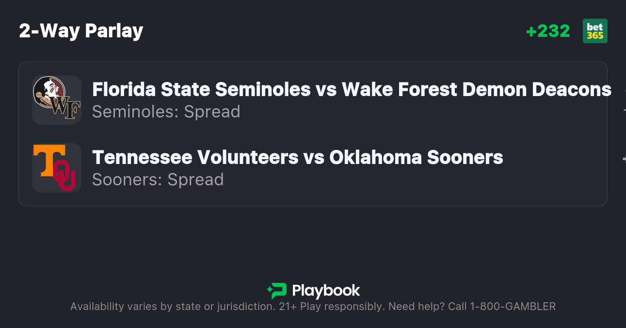
Task: Click the green Playbook logo icon
Action: [x=277, y=291]
